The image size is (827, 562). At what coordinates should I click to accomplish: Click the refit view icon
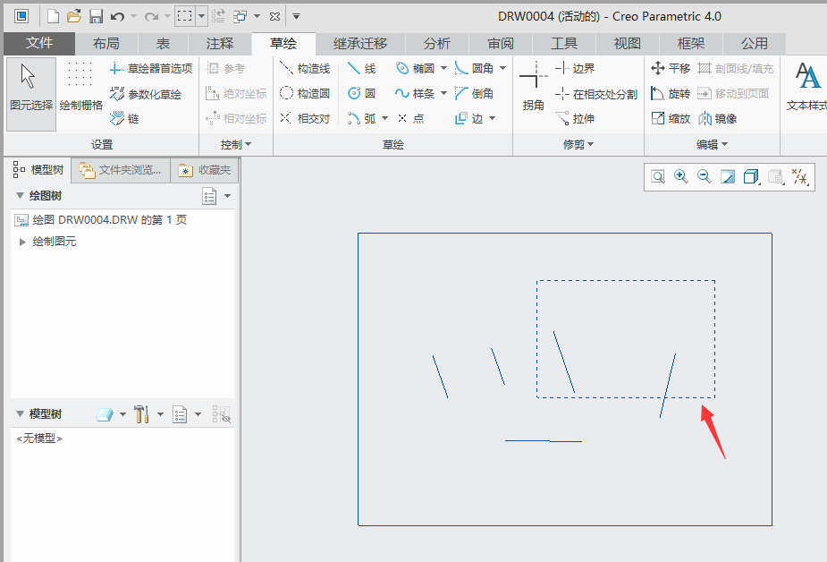(658, 177)
